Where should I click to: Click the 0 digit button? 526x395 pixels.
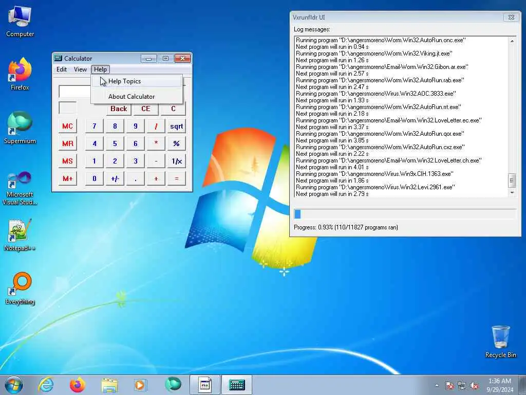pos(95,178)
